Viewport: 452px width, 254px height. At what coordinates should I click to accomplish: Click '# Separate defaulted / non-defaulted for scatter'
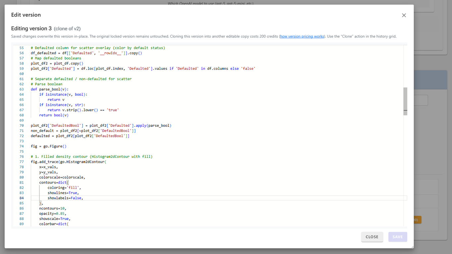click(81, 79)
